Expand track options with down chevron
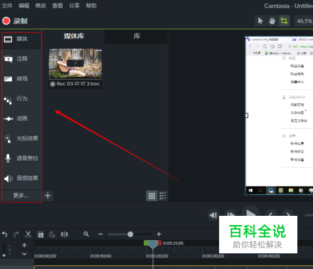This screenshot has height=269, width=313. pyautogui.click(x=24, y=254)
